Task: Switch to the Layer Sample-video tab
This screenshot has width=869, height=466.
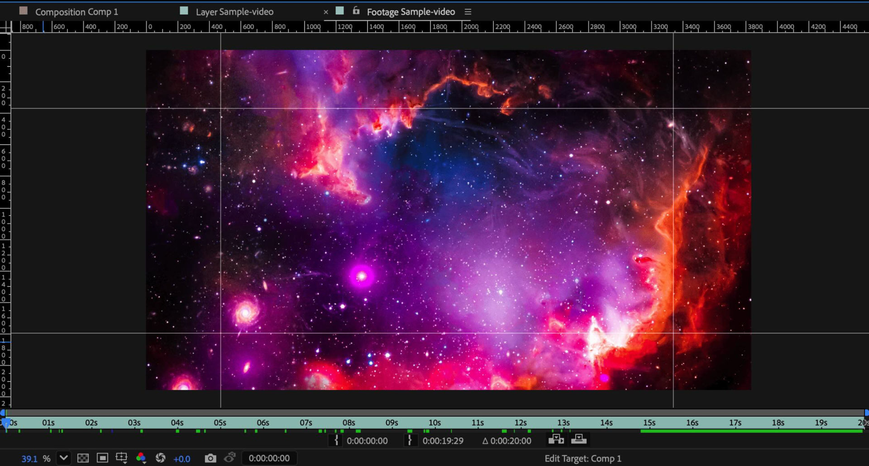Action: pyautogui.click(x=234, y=11)
